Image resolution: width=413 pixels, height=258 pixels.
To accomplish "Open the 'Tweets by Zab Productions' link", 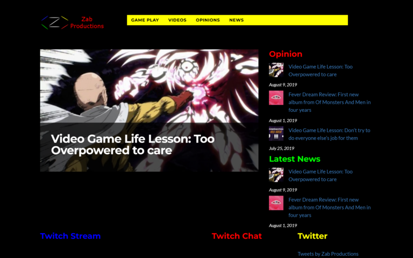I will click(x=328, y=254).
